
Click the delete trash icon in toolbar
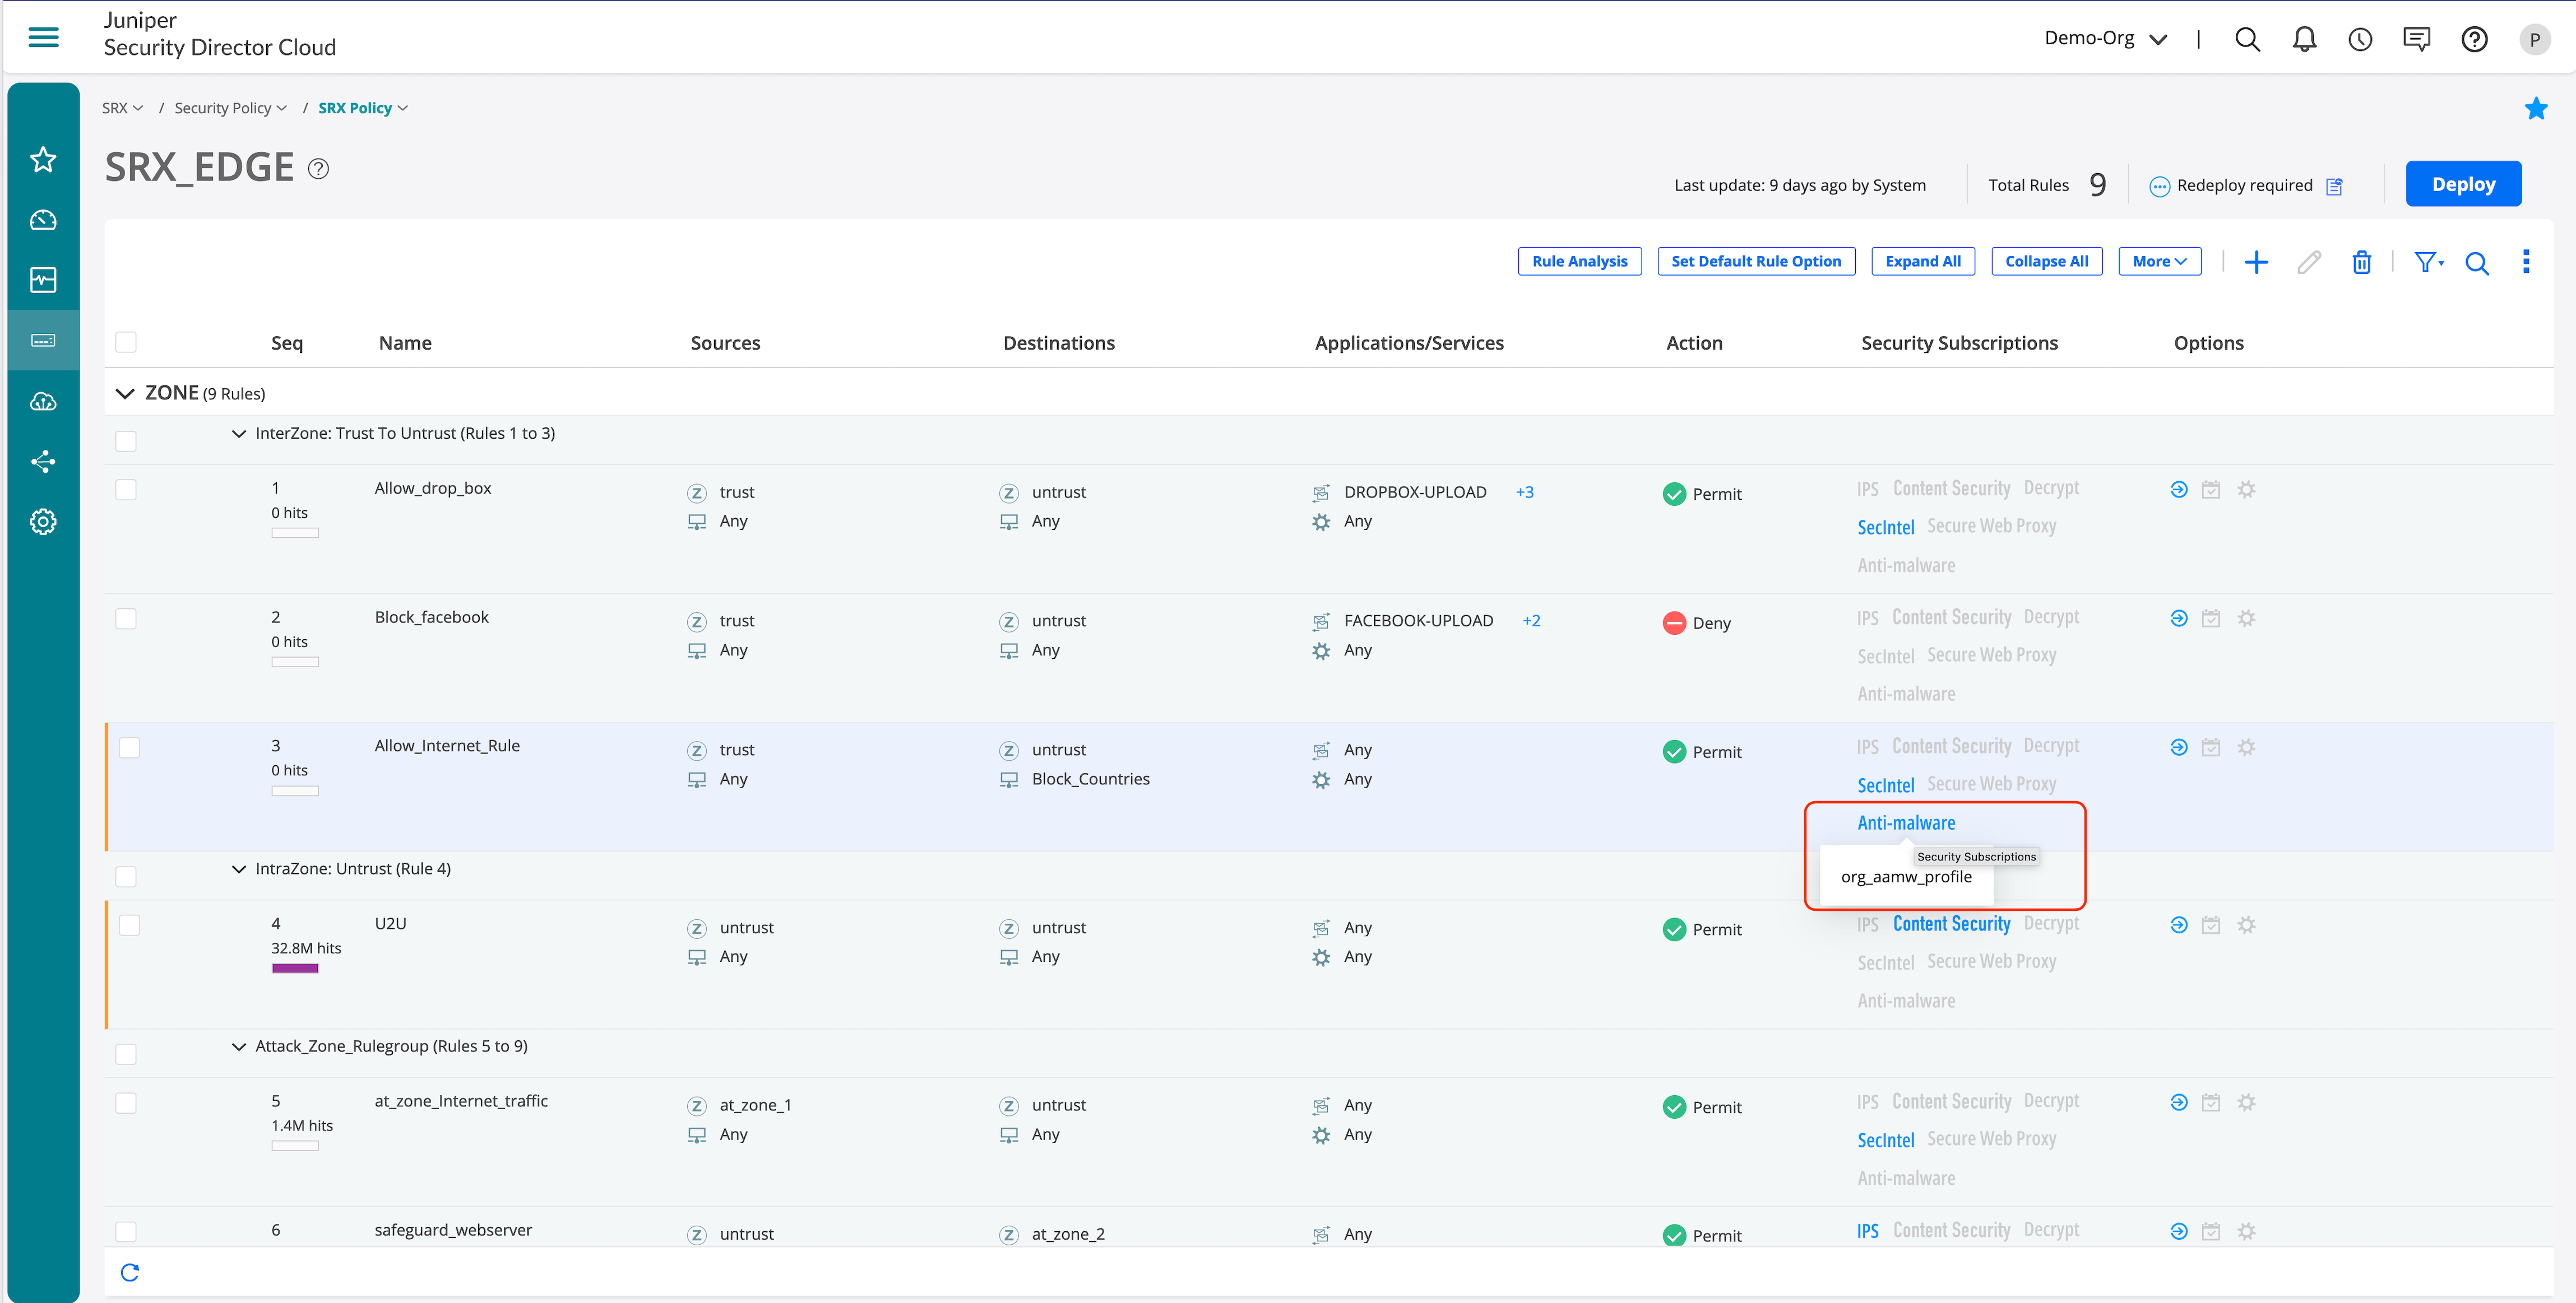2361,262
